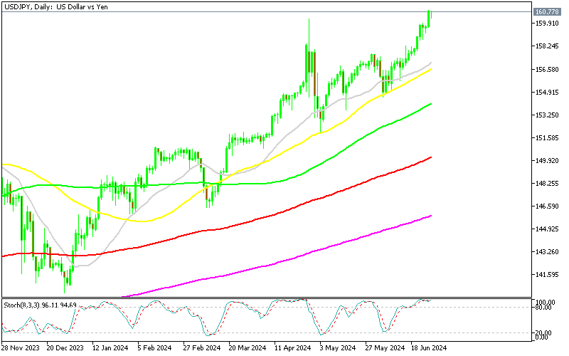Click the 146.590 price axis label
Viewport: 569px width, 356px height.
pos(547,206)
